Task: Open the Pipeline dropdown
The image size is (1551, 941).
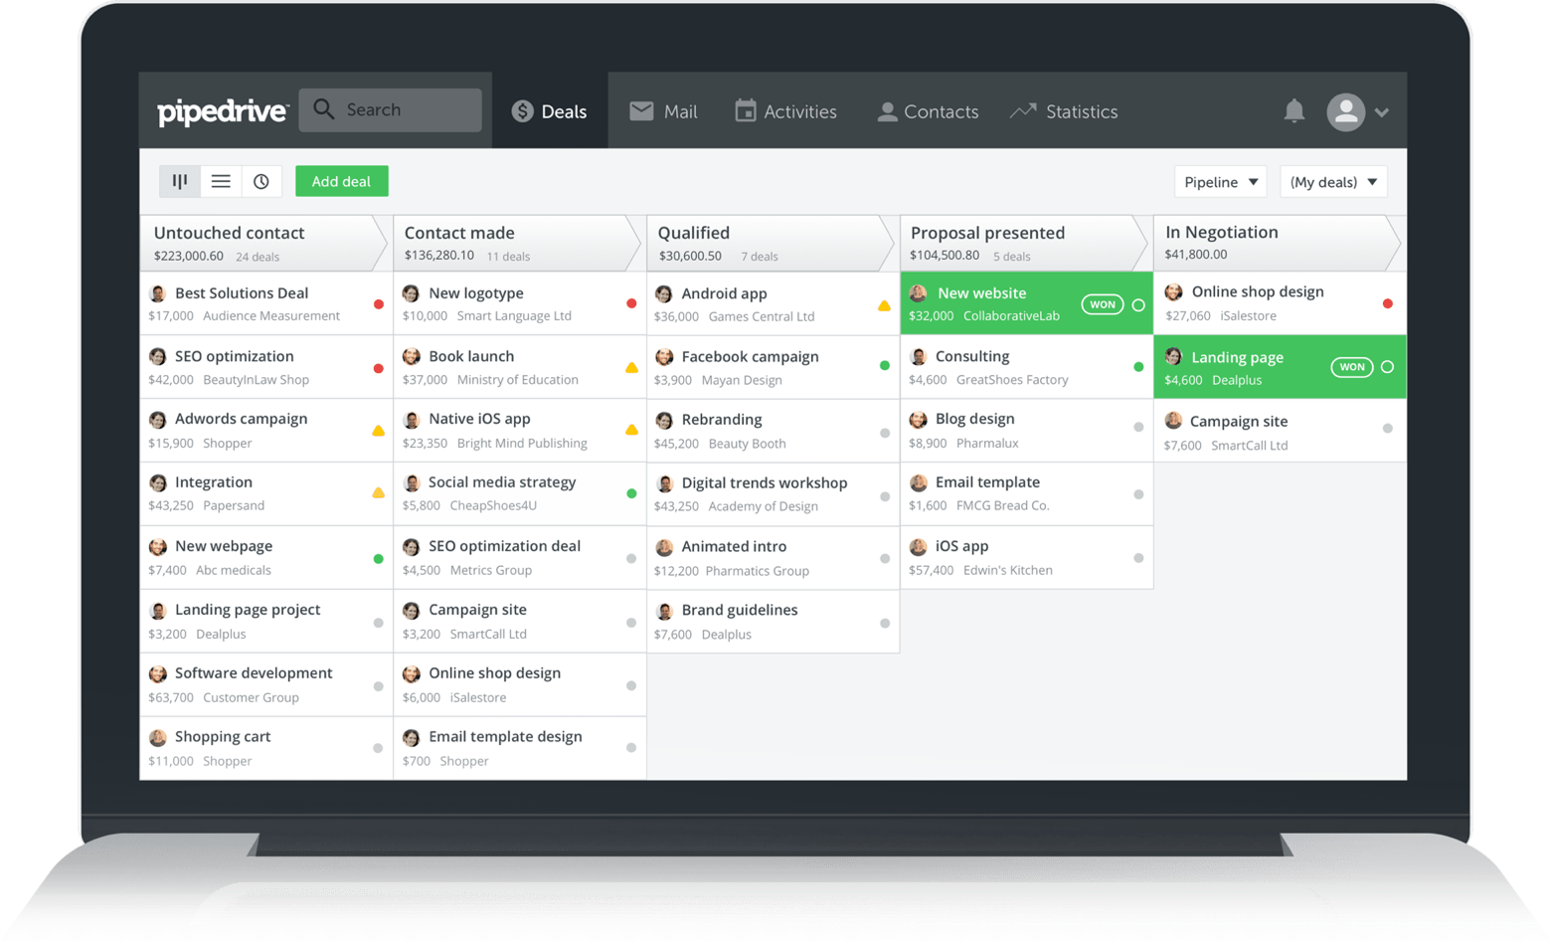Action: (x=1220, y=182)
